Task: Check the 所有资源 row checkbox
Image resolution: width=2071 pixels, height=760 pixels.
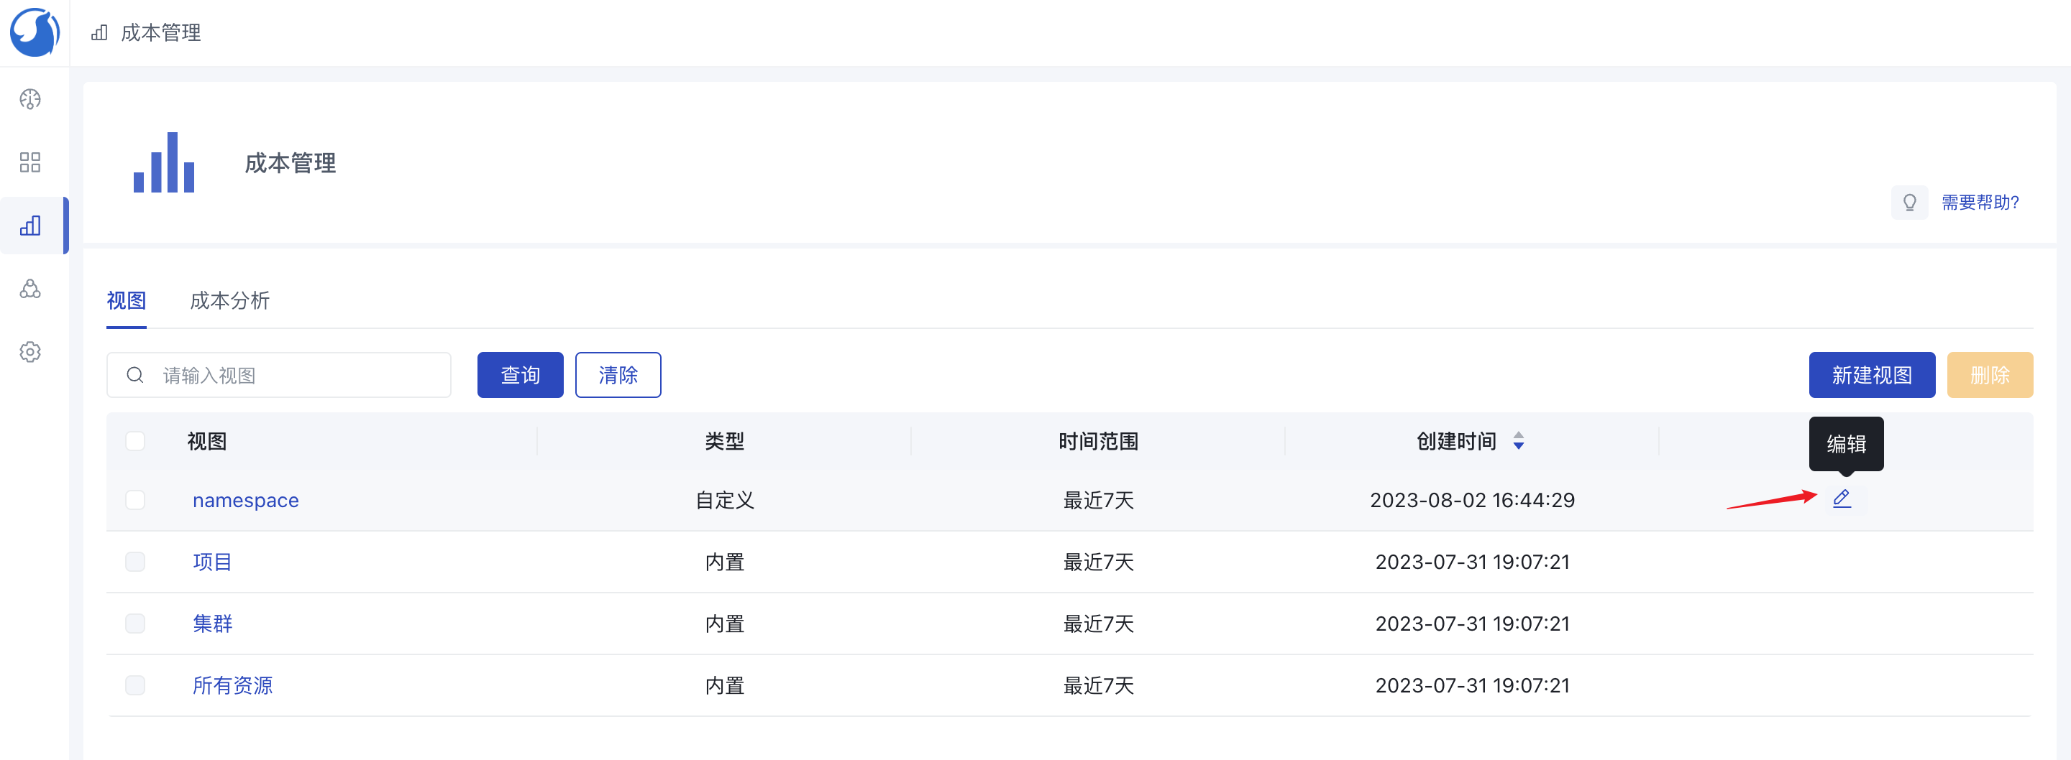Action: 135,685
